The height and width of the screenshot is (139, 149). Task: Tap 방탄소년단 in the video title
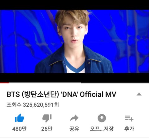(40, 94)
